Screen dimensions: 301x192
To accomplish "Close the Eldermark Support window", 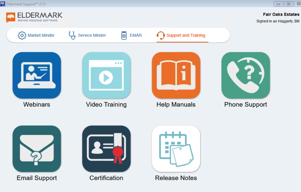I will pyautogui.click(x=298, y=4).
